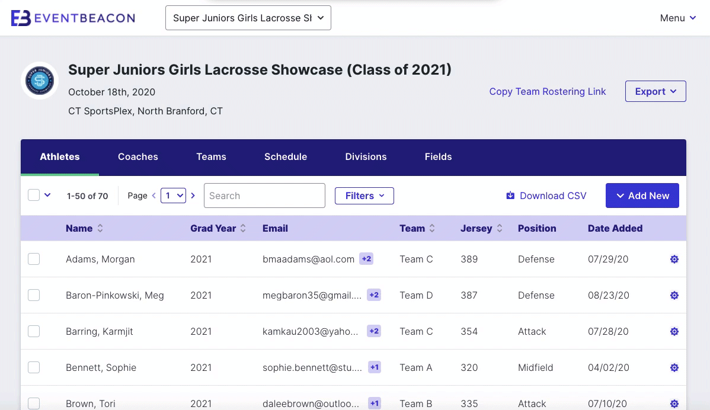Screen dimensions: 710x410
Task: Click the kamkau2003@yaho email cell
Action: point(310,332)
